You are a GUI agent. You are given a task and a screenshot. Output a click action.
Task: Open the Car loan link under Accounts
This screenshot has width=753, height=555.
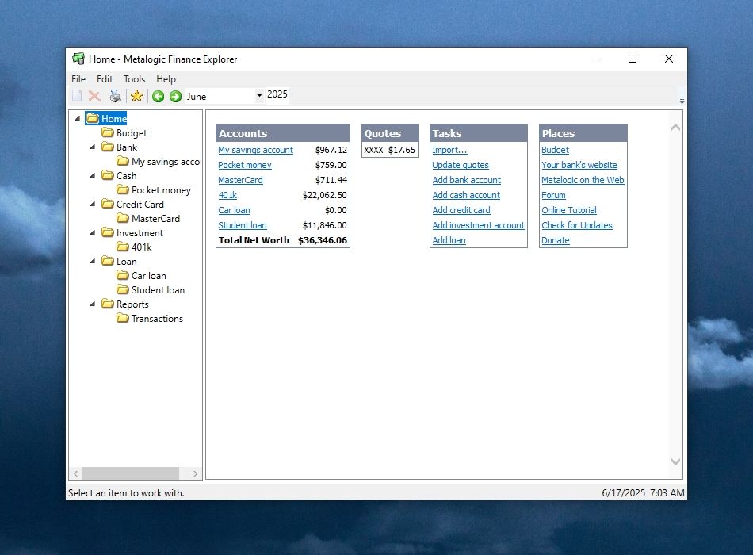(235, 210)
